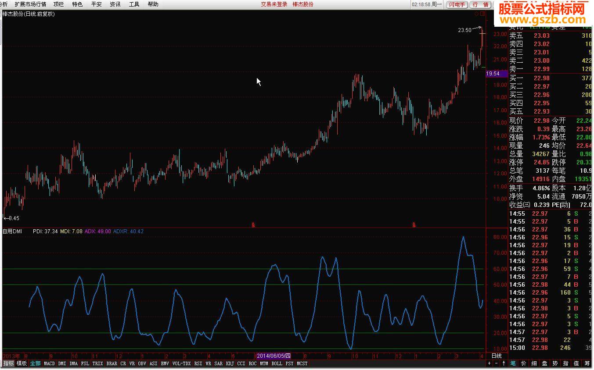
Task: Select the BOLL indicator tab
Action: tap(277, 363)
